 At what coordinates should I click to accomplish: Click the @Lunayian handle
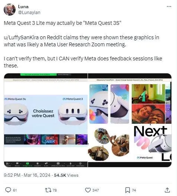point(29,13)
